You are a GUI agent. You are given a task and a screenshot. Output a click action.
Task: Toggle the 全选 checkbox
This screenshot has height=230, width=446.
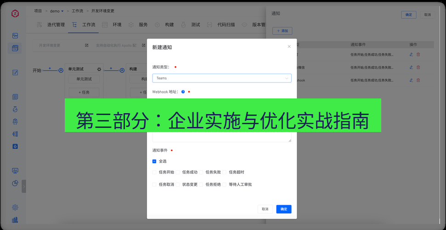154,161
